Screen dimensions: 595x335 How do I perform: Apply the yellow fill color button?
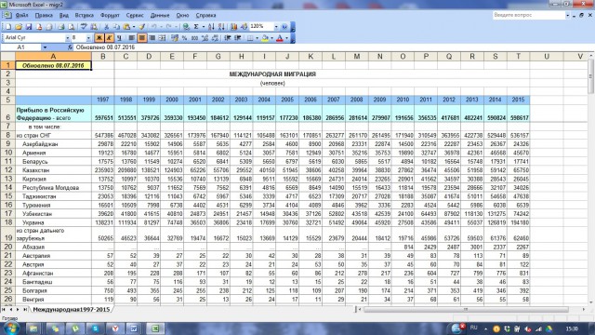click(265, 37)
